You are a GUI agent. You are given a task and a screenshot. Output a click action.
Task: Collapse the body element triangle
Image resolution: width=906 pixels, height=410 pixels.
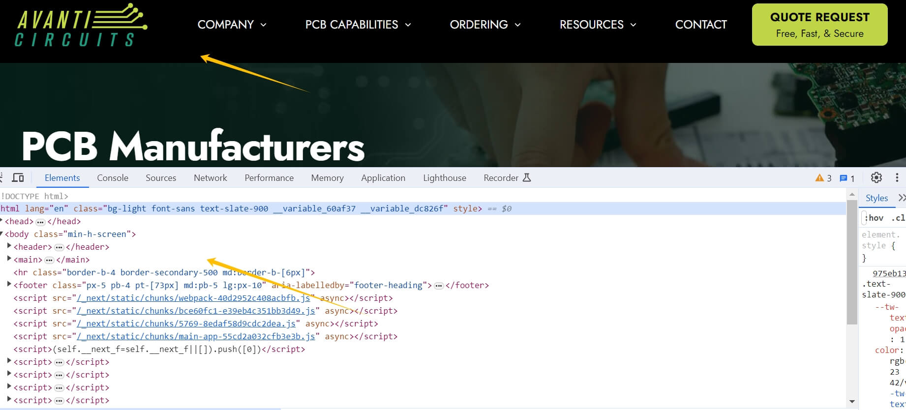click(2, 234)
